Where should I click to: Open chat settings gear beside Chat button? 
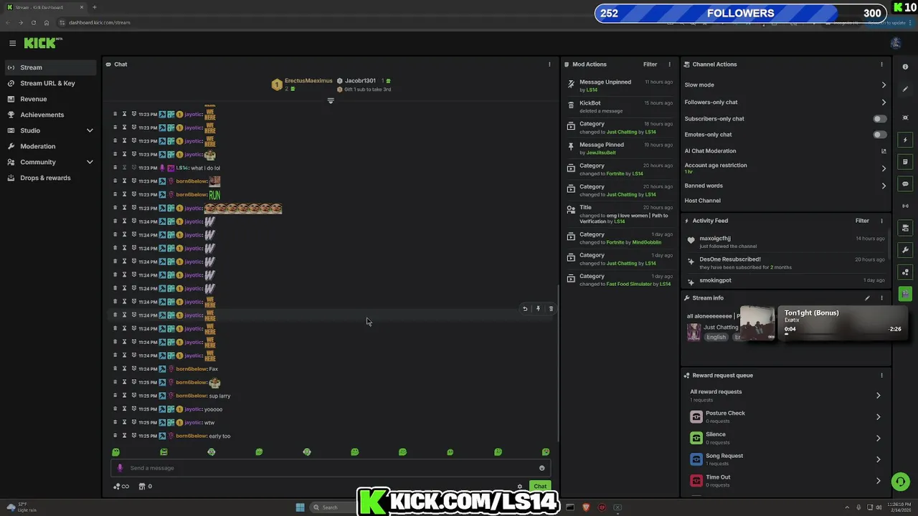[520, 487]
